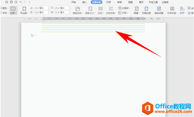Screen dimensions: 194x117
Task: Select the 页面布局 tab
Action: (96, 2)
